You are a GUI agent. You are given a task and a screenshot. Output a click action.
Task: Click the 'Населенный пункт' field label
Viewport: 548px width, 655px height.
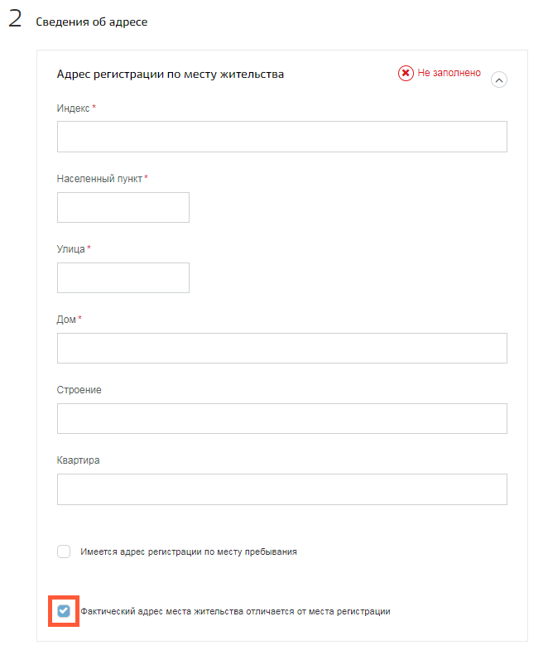coord(99,179)
